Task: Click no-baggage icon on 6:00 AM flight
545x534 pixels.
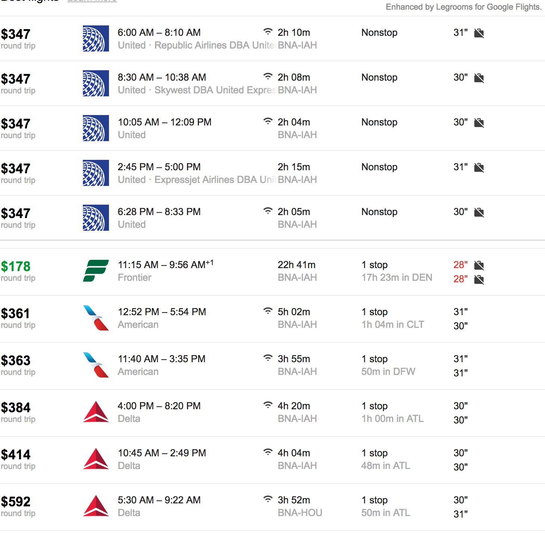Action: click(x=479, y=33)
